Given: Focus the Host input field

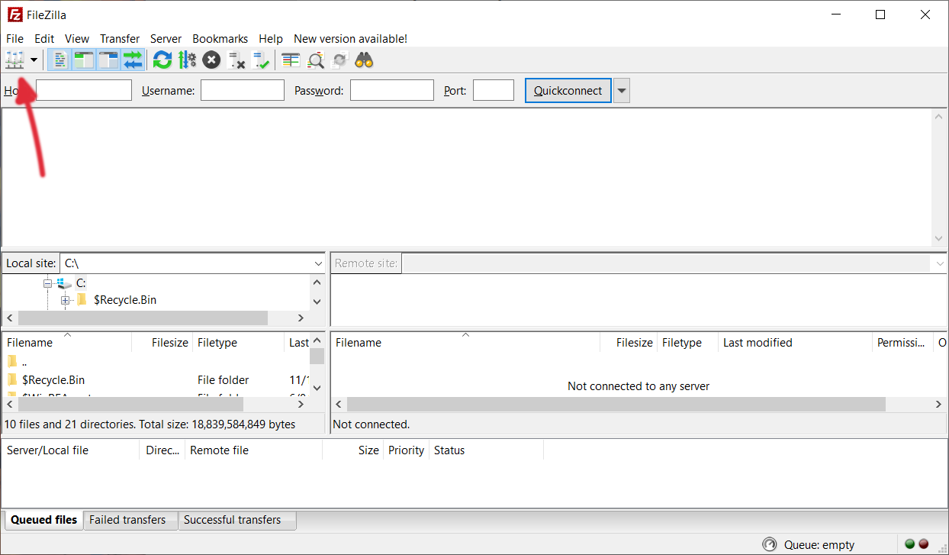Looking at the screenshot, I should pos(84,90).
